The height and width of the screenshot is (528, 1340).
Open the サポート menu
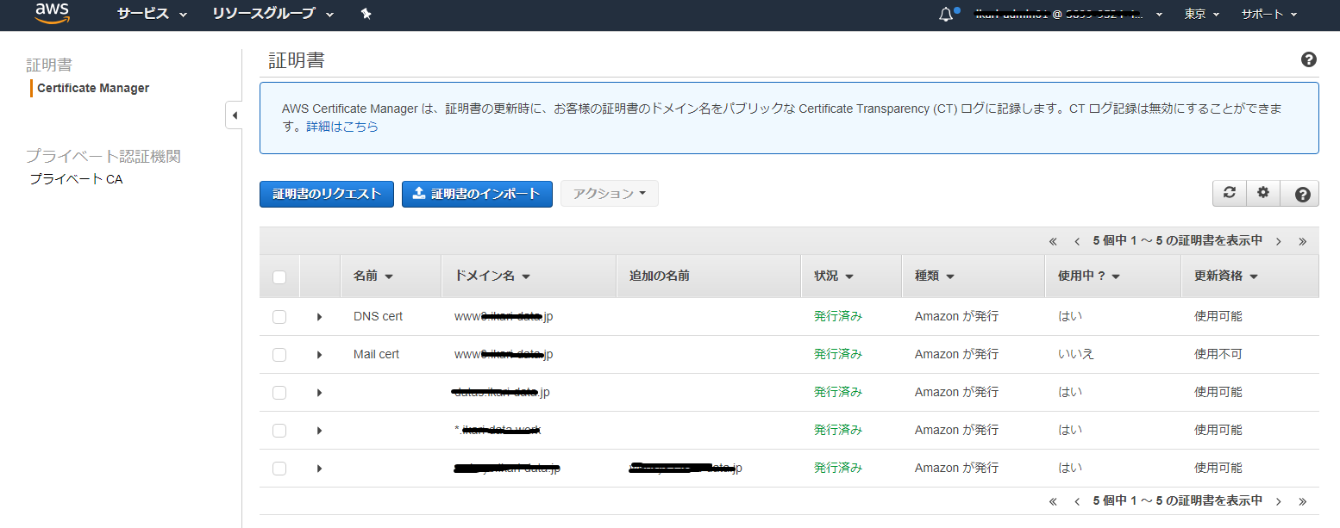click(x=1269, y=15)
